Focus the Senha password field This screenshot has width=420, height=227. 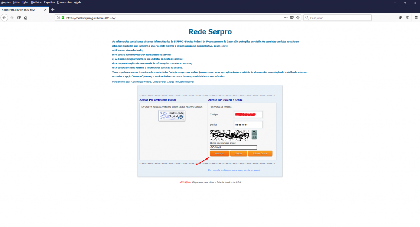248,124
